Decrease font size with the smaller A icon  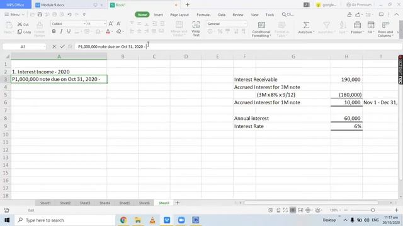pos(118,24)
